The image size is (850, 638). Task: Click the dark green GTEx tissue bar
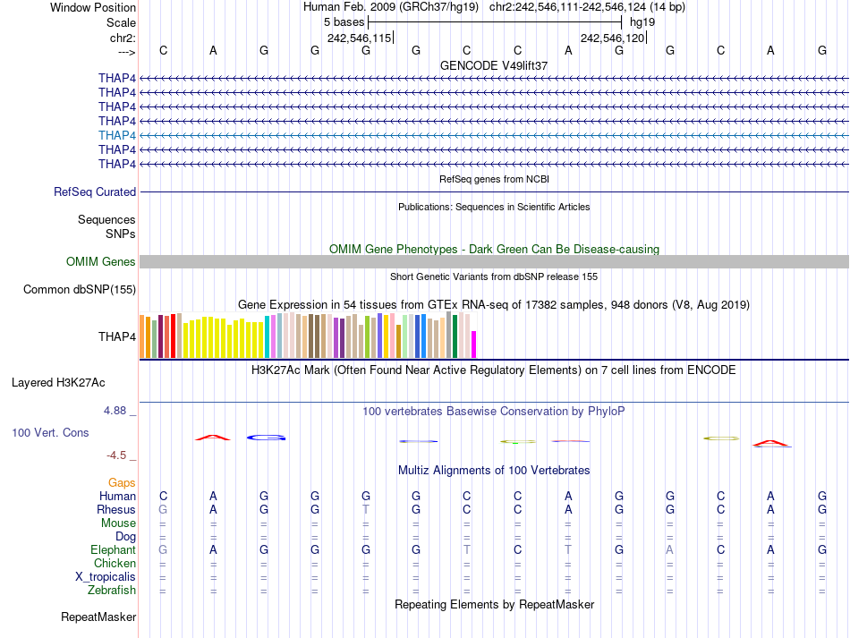point(455,336)
